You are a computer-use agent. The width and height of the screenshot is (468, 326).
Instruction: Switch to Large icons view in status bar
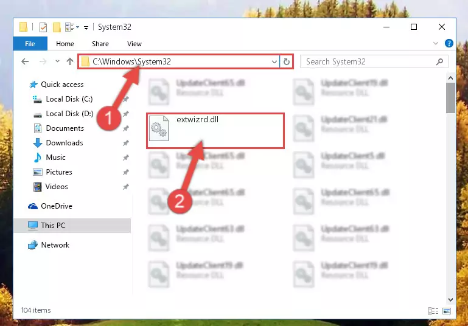pos(447,311)
